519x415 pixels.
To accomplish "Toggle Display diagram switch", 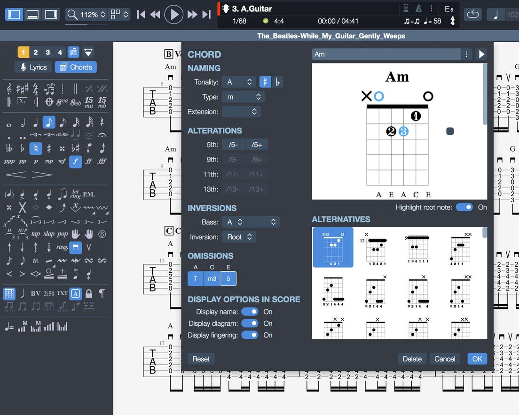I will tap(250, 323).
